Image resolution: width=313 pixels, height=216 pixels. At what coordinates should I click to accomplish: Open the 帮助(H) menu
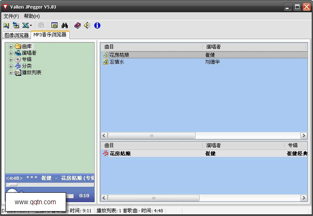(x=32, y=16)
